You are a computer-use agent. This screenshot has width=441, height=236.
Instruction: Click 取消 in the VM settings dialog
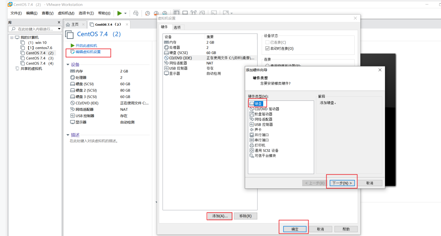(321, 229)
